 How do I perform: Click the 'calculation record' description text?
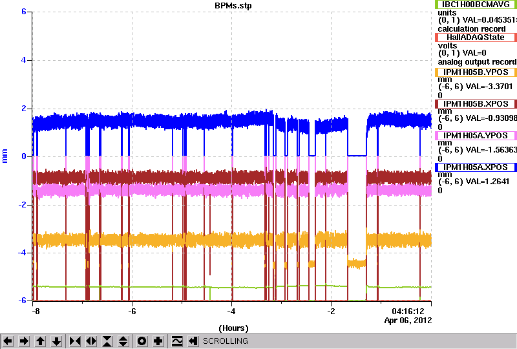[x=472, y=29]
